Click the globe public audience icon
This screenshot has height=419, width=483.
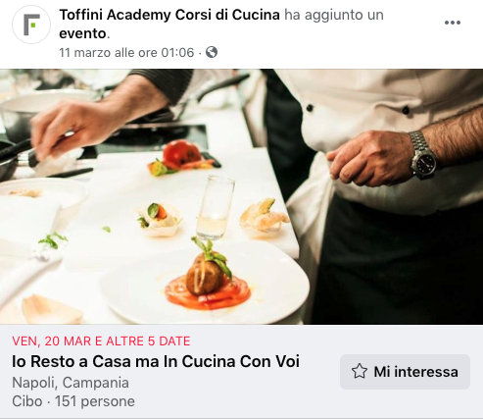point(212,52)
